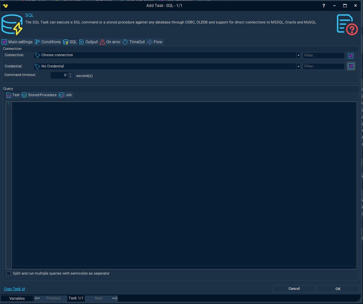This screenshot has width=363, height=304.
Task: Enable splitting queries with semicolon separator
Action: click(8, 273)
